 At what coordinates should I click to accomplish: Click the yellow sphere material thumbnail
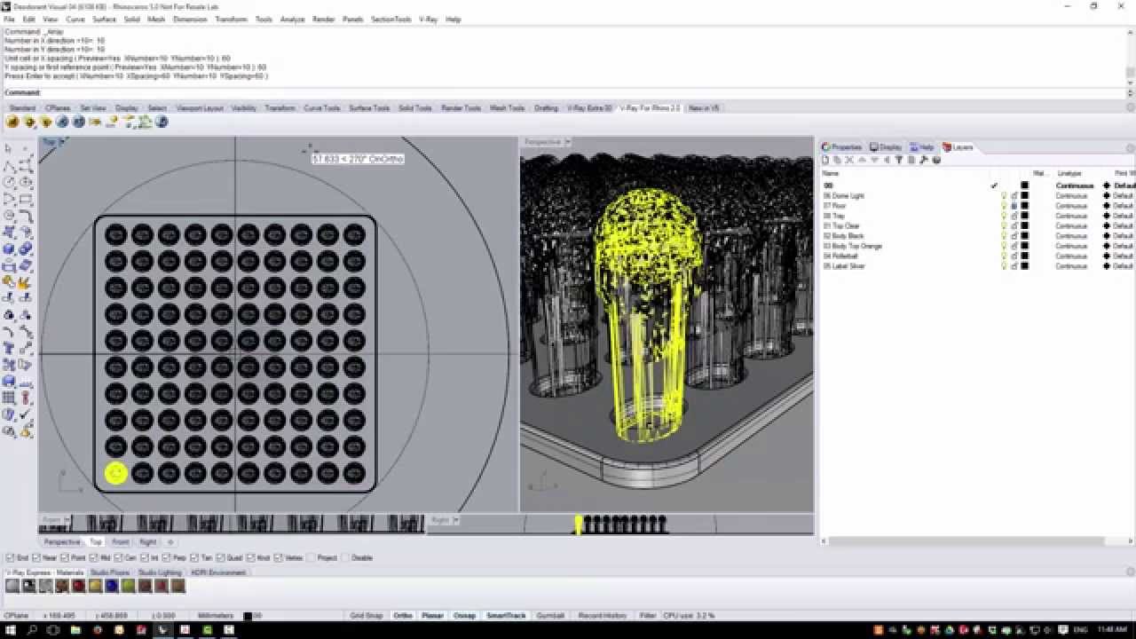click(x=95, y=586)
